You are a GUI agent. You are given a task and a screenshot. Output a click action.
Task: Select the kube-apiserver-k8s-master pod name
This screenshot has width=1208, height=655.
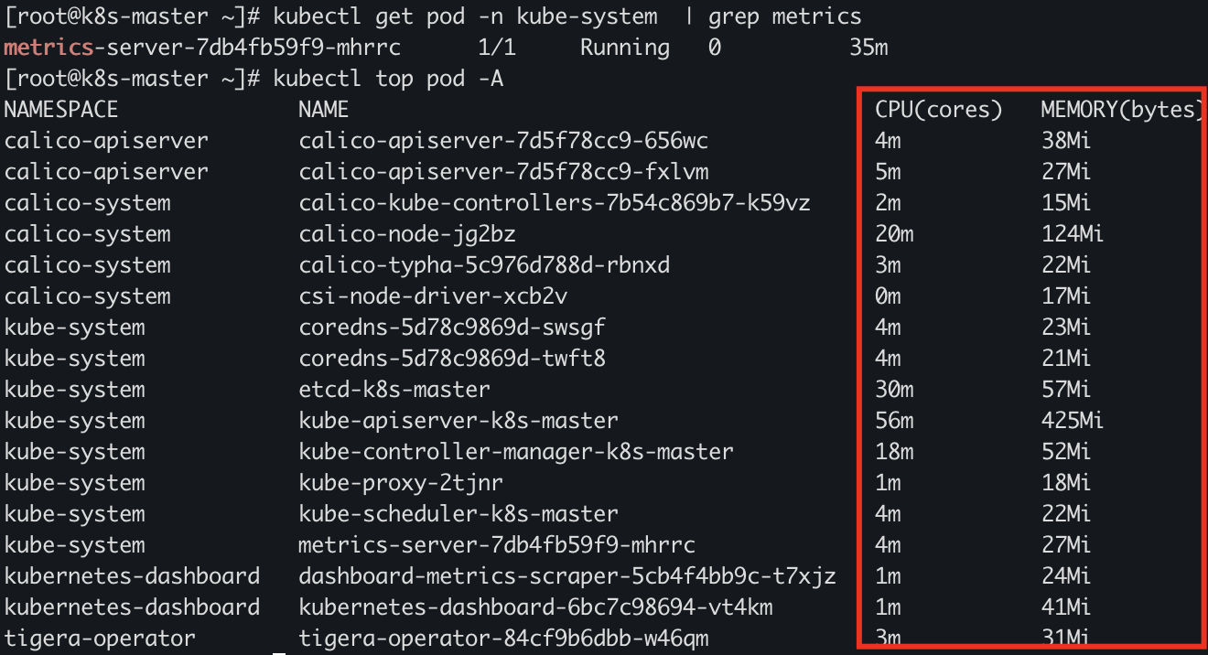pyautogui.click(x=458, y=421)
